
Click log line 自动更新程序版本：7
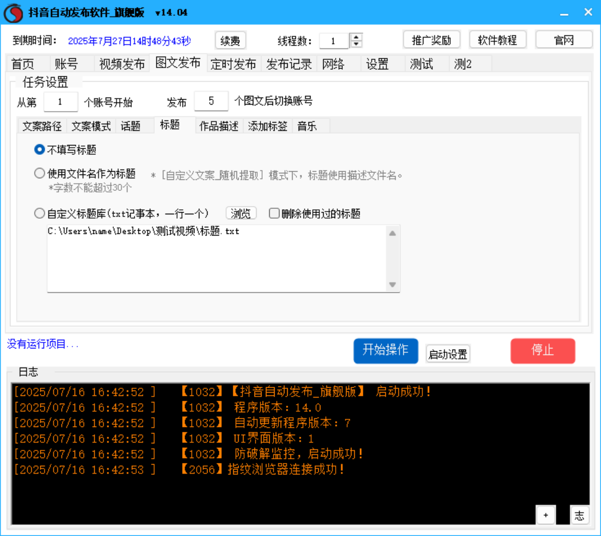coord(292,423)
